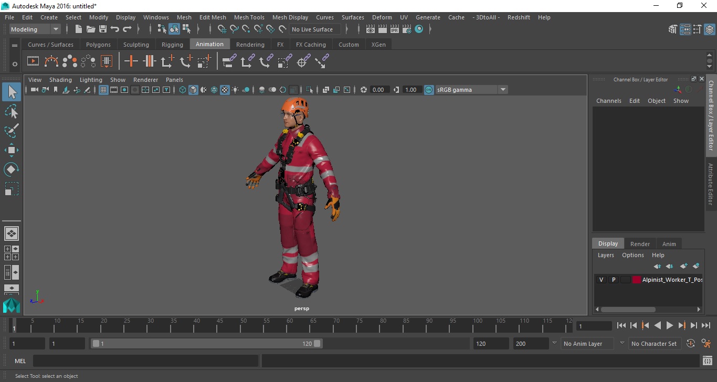Click the Playblast shelf icon

click(x=33, y=61)
